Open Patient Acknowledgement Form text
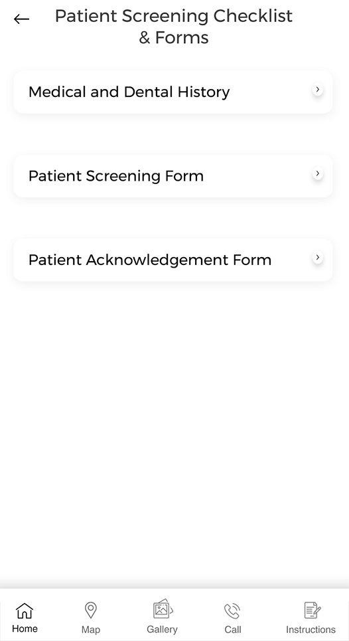The height and width of the screenshot is (641, 349). [150, 260]
